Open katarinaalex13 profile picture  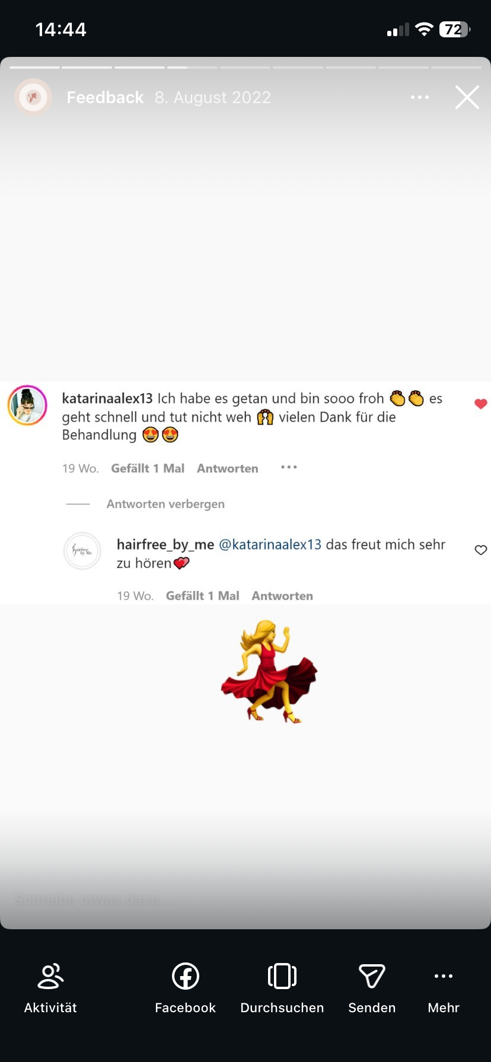point(27,405)
